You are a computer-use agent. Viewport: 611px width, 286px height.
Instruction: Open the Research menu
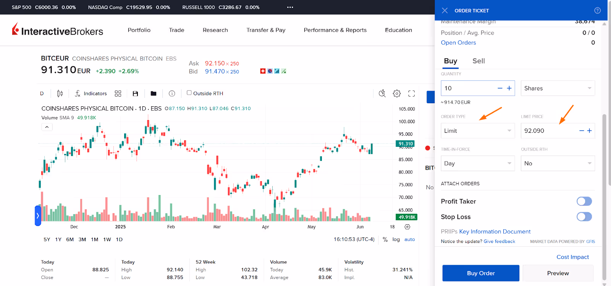click(215, 30)
